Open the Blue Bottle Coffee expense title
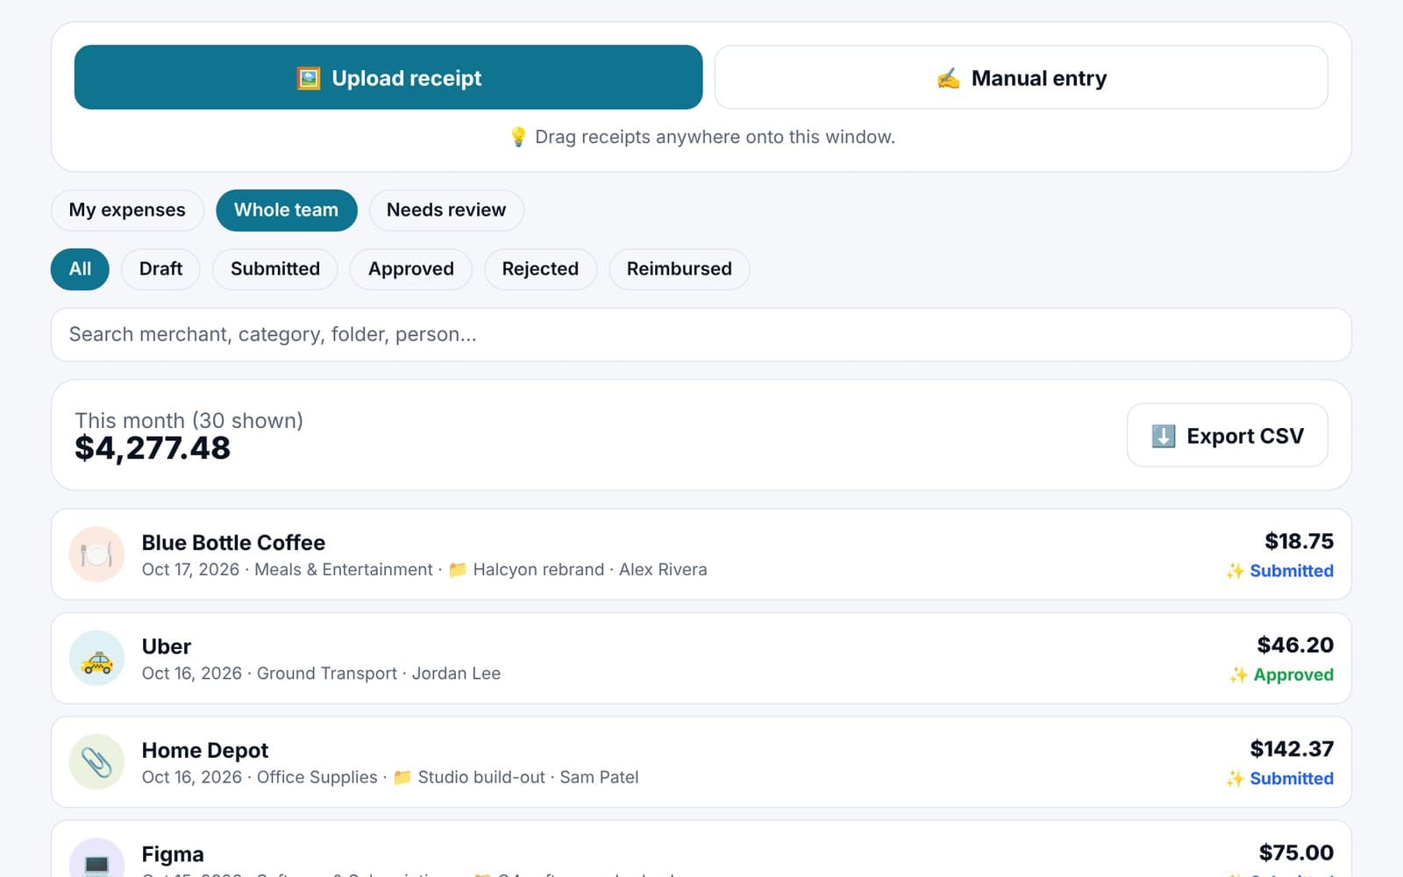Screen dimensions: 1403x877 [233, 543]
